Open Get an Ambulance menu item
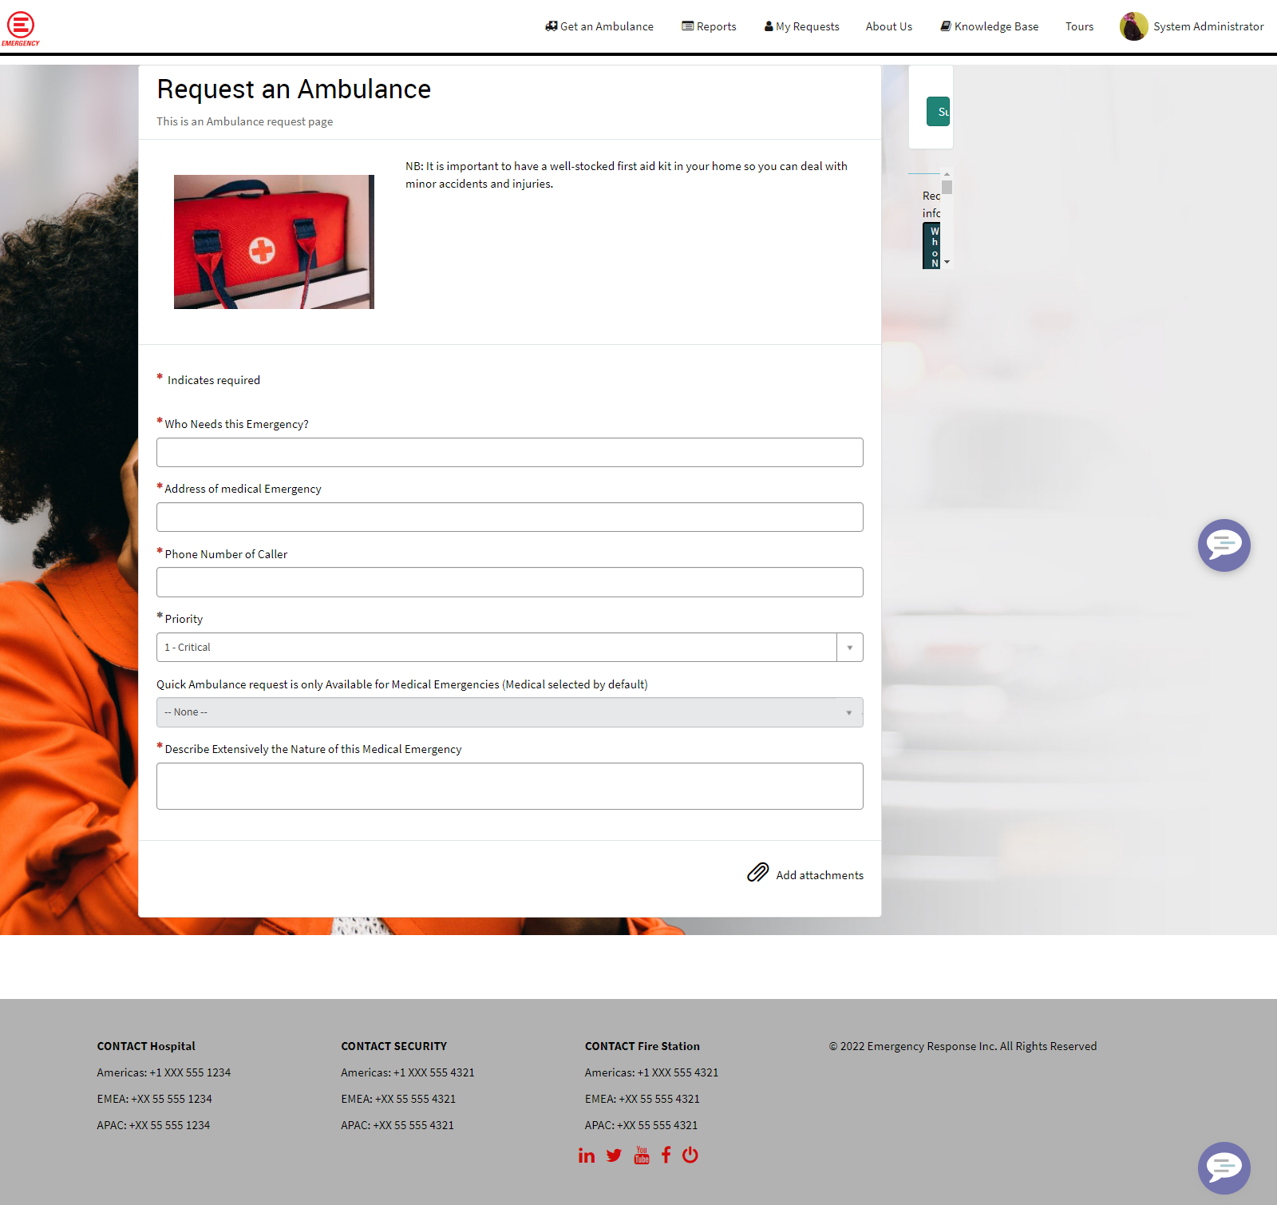This screenshot has height=1205, width=1277. (599, 26)
